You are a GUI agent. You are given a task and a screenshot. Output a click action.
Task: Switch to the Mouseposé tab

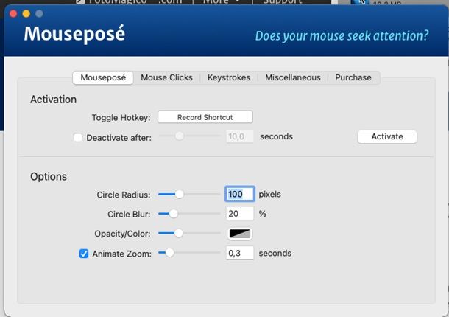103,77
